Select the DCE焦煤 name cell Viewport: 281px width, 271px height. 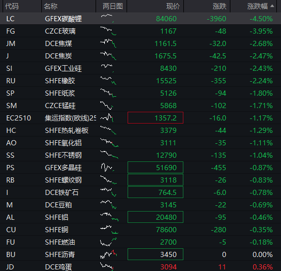(58, 43)
